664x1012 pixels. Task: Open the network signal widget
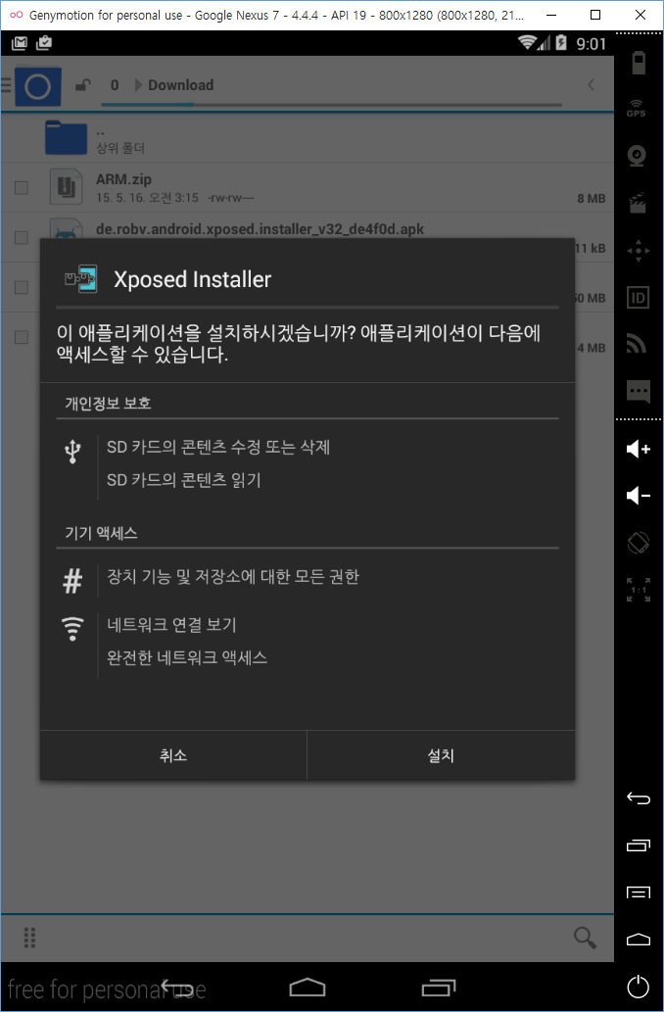tap(638, 343)
